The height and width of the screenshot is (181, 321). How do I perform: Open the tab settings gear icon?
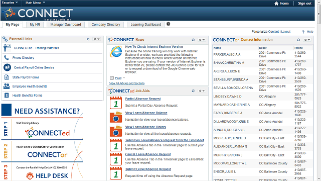168,24
